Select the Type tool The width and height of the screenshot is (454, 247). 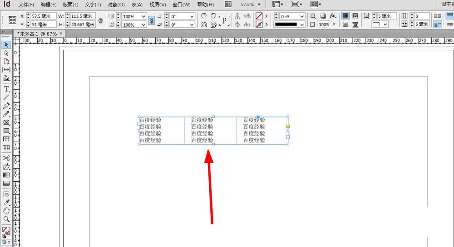click(6, 89)
